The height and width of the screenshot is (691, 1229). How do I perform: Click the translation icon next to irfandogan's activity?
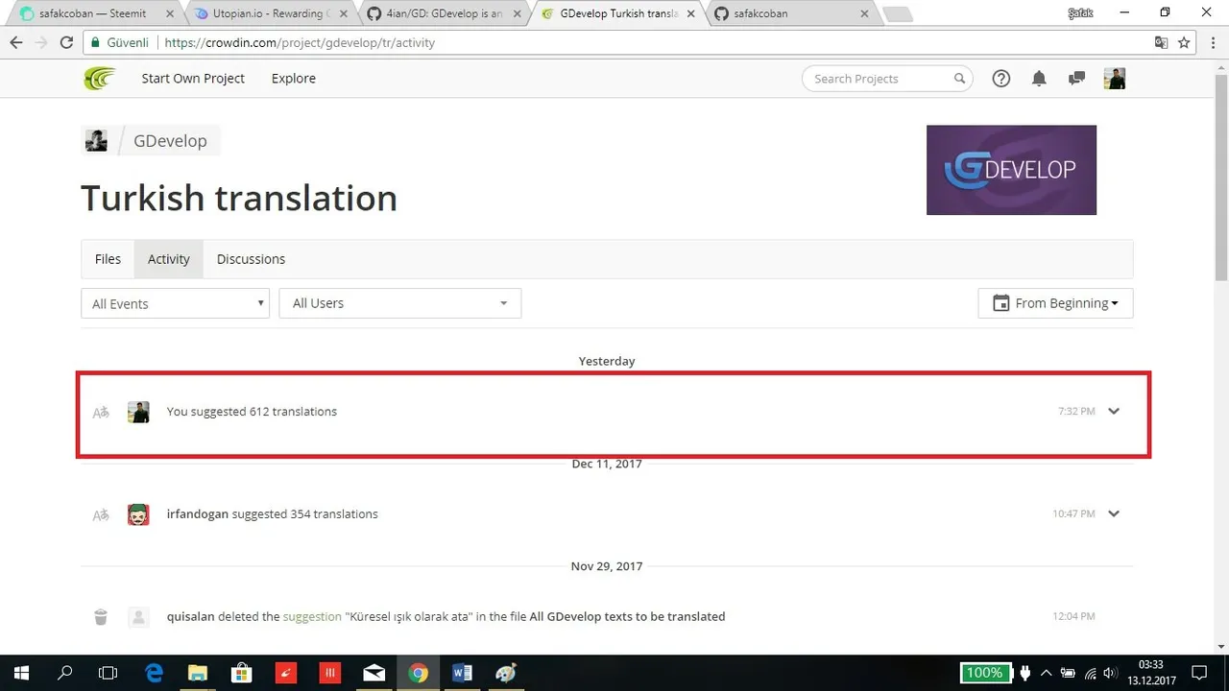pyautogui.click(x=101, y=514)
